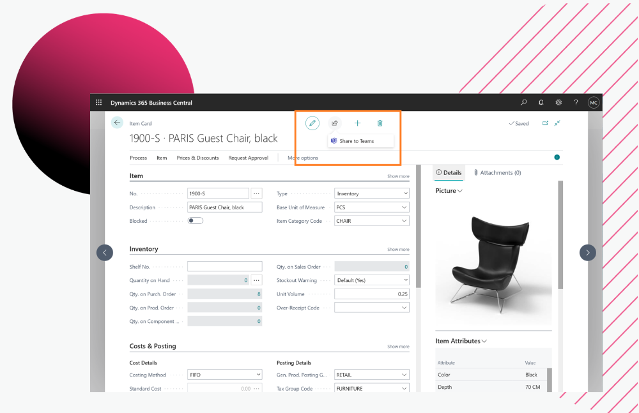Open the notifications bell
The height and width of the screenshot is (413, 639).
point(541,103)
